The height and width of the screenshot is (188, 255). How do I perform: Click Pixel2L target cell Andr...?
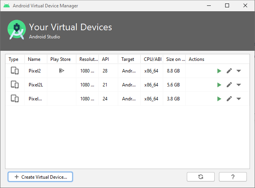coord(129,85)
